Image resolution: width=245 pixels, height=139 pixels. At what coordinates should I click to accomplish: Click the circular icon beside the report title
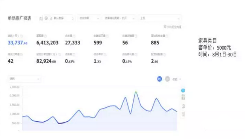tap(46, 18)
